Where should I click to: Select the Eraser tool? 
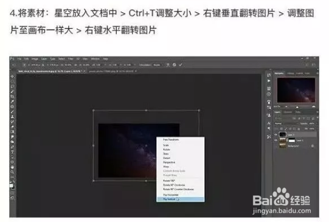point(12,127)
